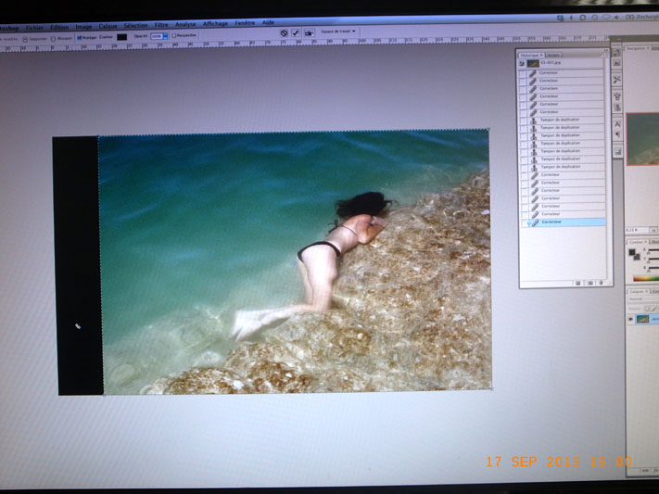Open the Espace de travail dropdown

pos(338,32)
